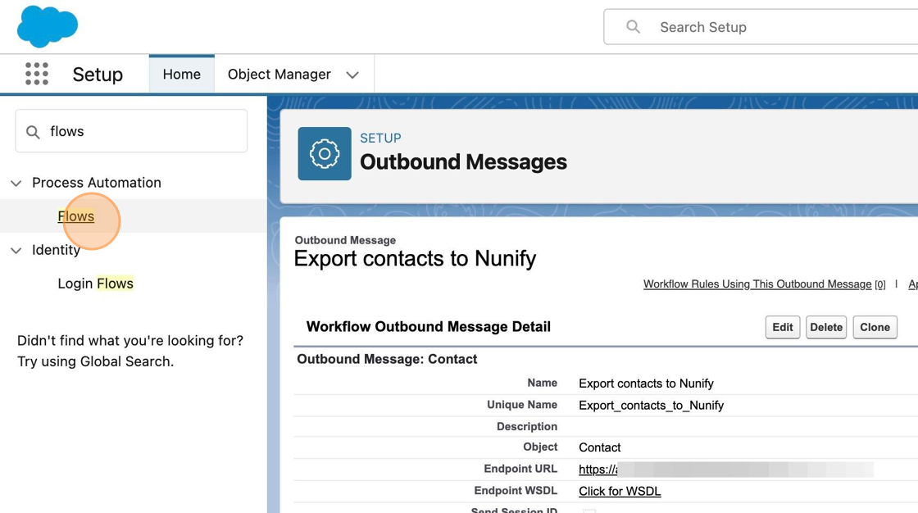Open Login Flows under Identity
918x513 pixels.
click(x=95, y=284)
